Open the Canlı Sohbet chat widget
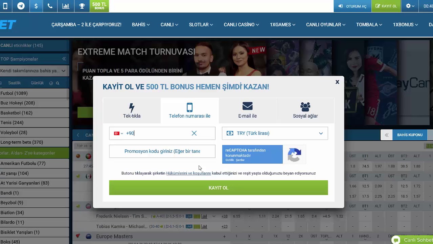Viewport: 433px width, 244px height. click(412, 240)
